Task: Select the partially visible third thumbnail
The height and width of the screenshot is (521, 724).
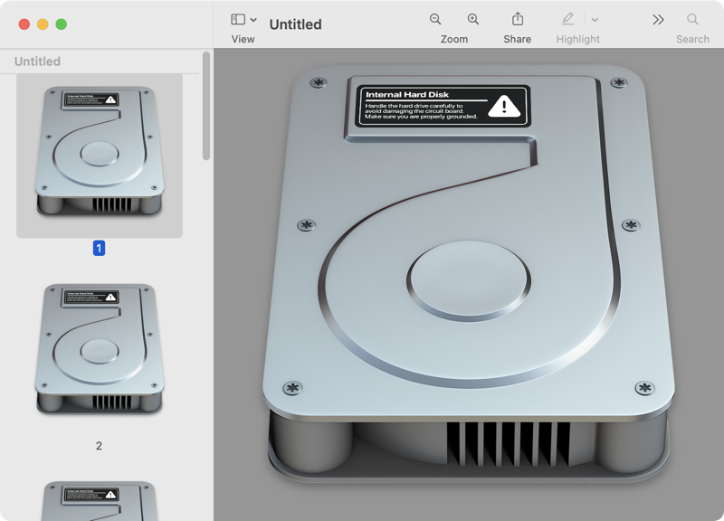Action: click(100, 501)
